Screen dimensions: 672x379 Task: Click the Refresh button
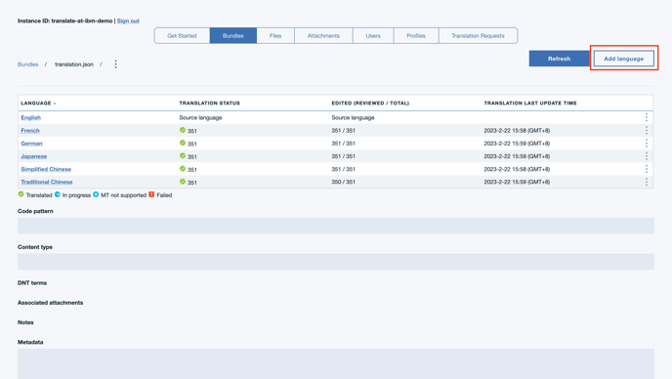point(560,59)
